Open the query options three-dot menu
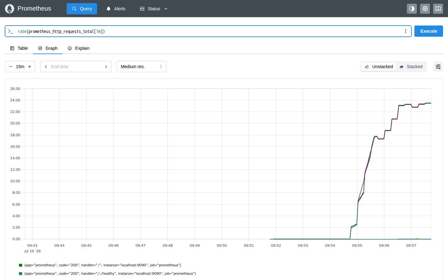Screen dimensions: 448x280 click(406, 31)
